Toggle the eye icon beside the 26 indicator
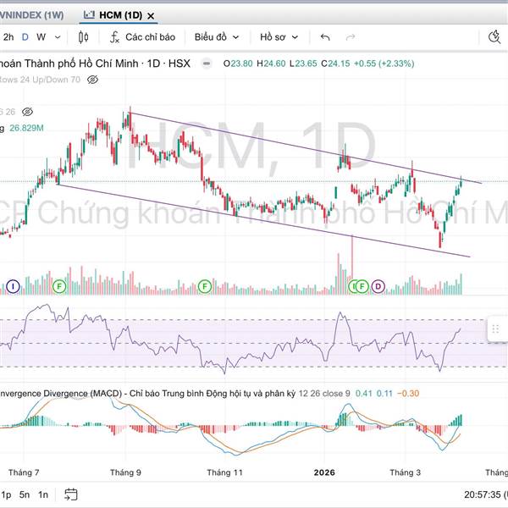This screenshot has width=508, height=508. pos(27,111)
